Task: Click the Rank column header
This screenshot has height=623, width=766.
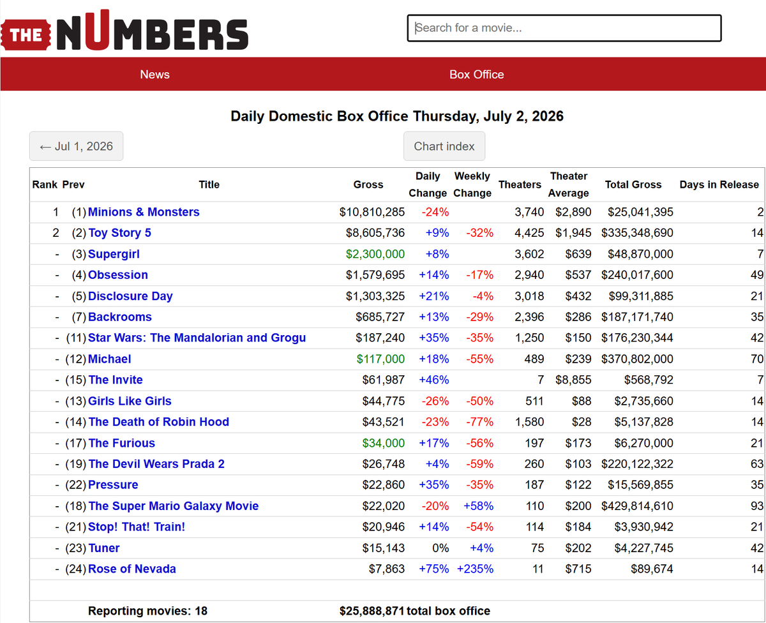Action: 45,184
